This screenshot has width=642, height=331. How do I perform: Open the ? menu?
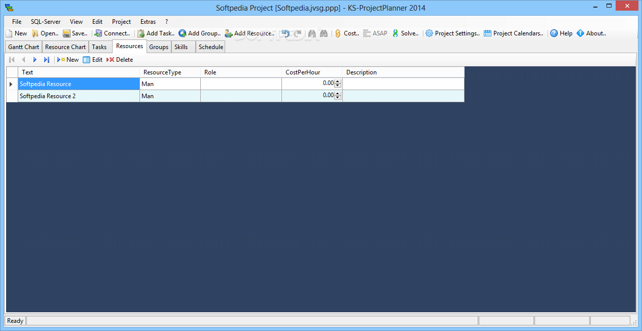pos(167,22)
